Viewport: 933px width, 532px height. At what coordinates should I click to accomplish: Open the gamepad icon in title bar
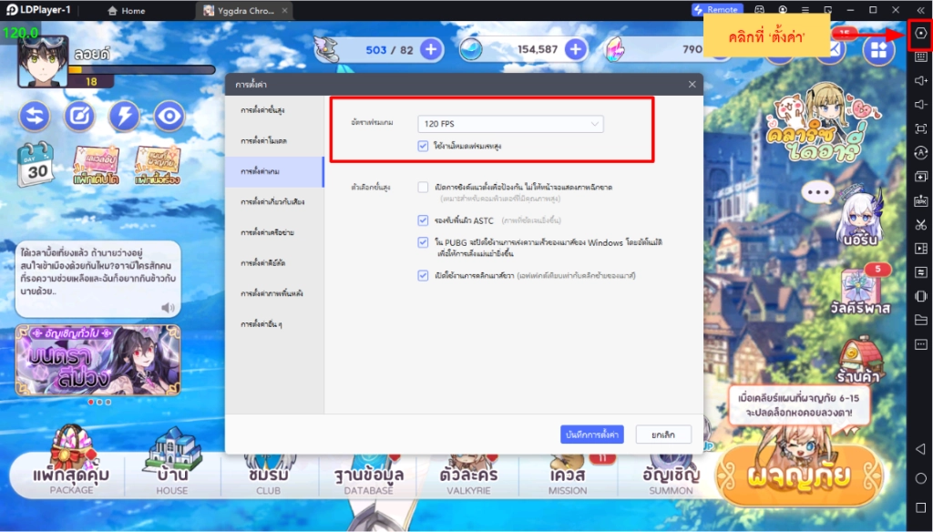tap(760, 10)
